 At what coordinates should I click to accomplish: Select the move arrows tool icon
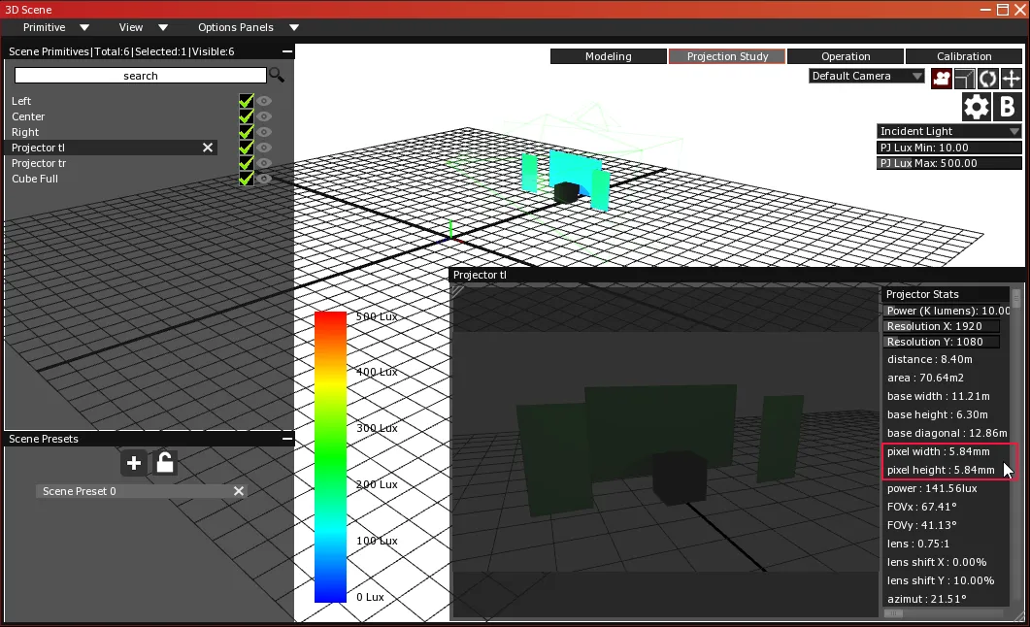[1011, 78]
